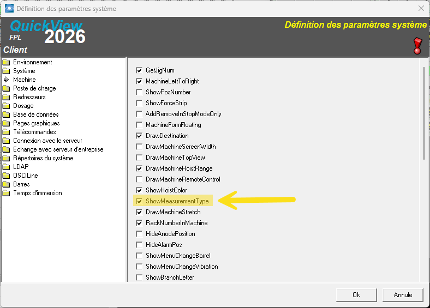Screen dimensions: 430x308
Task: Click the arrow icon beside Machine
Action: tap(7, 80)
